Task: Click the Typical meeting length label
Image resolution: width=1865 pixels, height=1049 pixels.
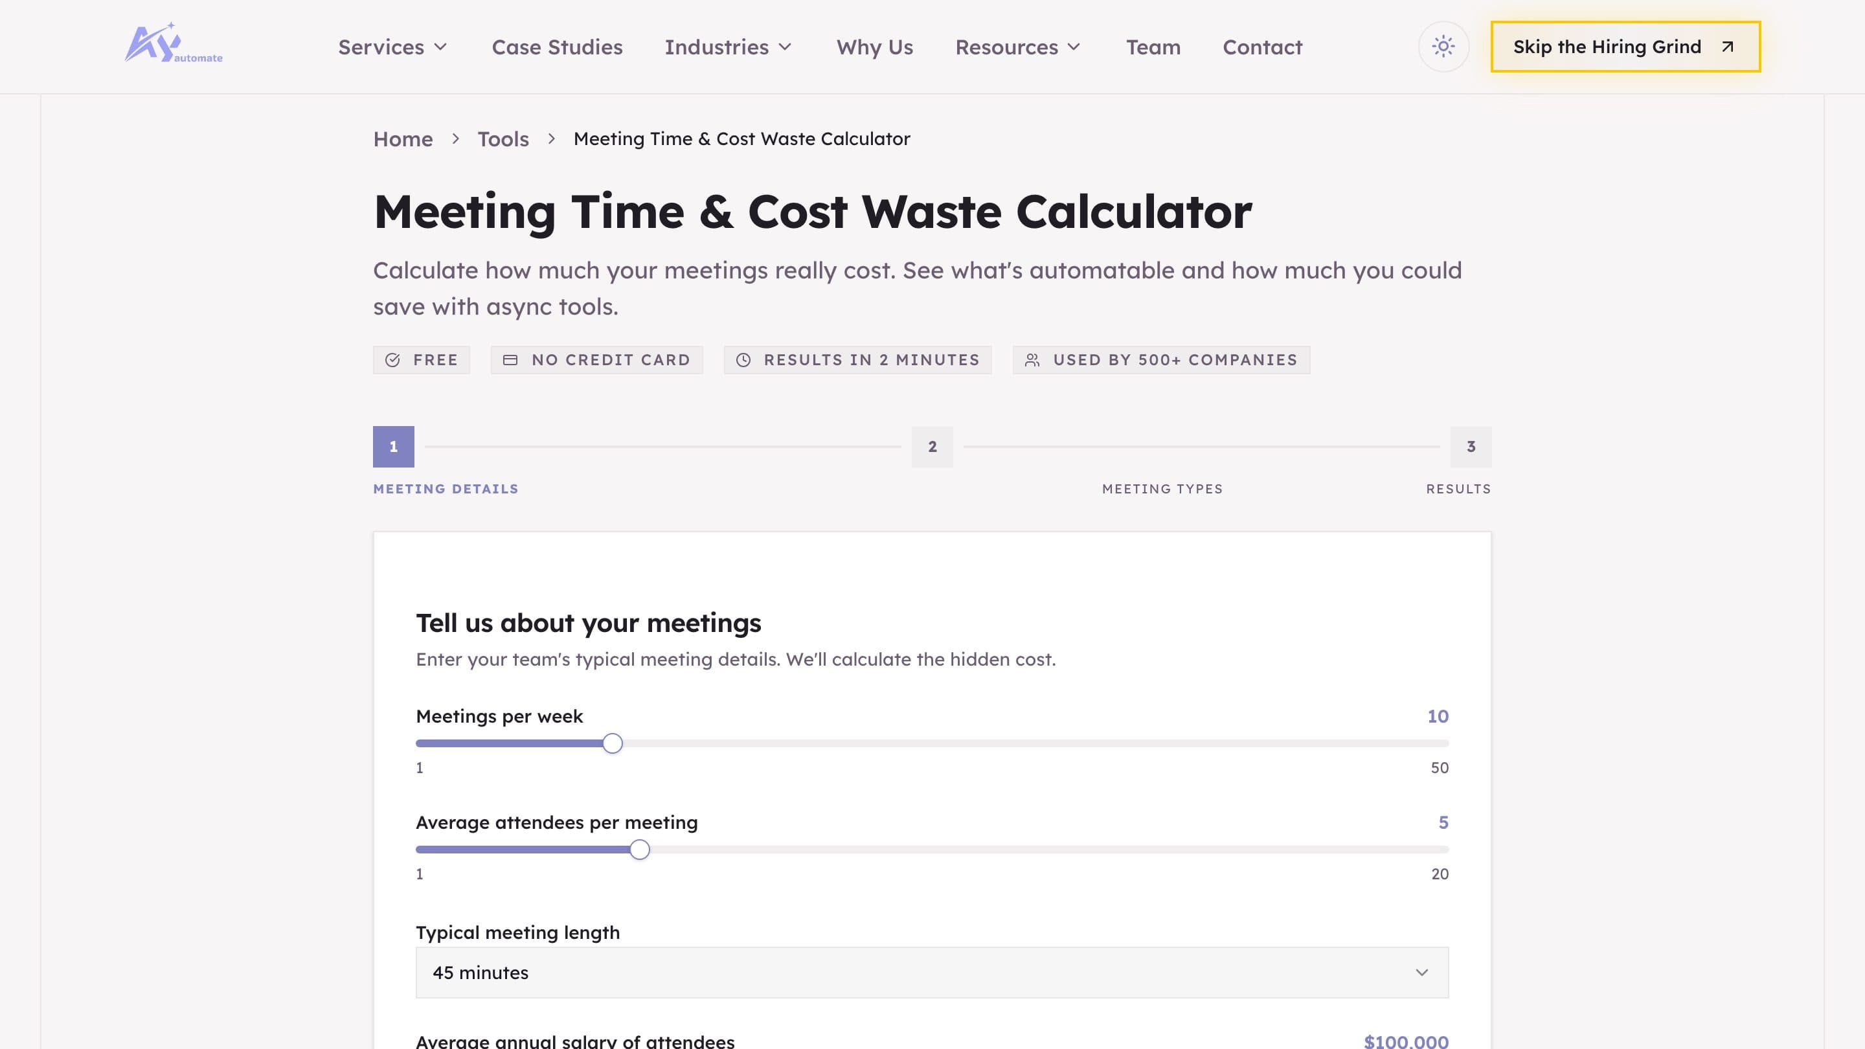Action: tap(517, 932)
